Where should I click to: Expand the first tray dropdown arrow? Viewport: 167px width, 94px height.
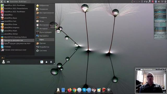135,2
